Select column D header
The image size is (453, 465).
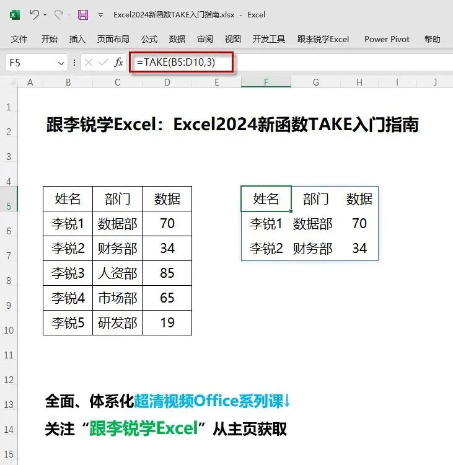pyautogui.click(x=167, y=82)
